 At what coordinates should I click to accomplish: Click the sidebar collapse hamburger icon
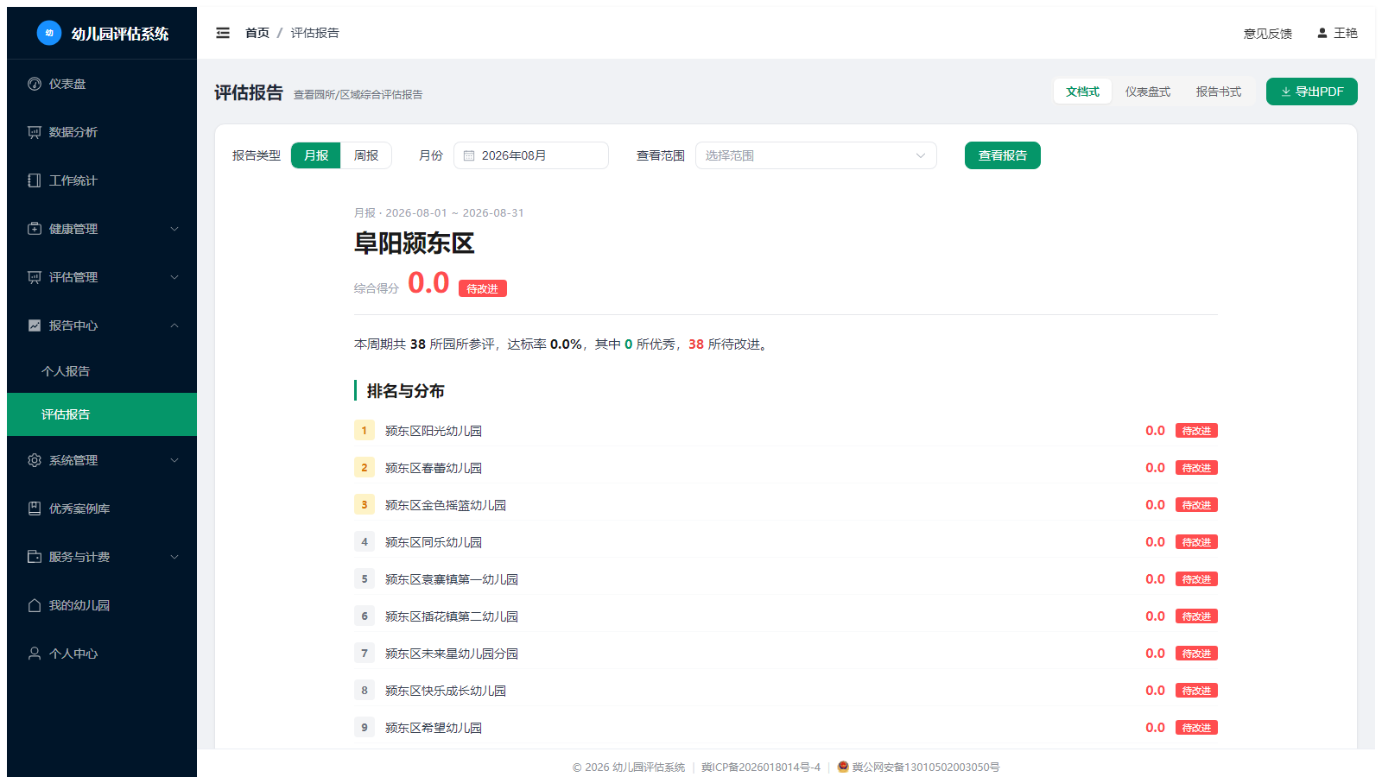(x=223, y=33)
